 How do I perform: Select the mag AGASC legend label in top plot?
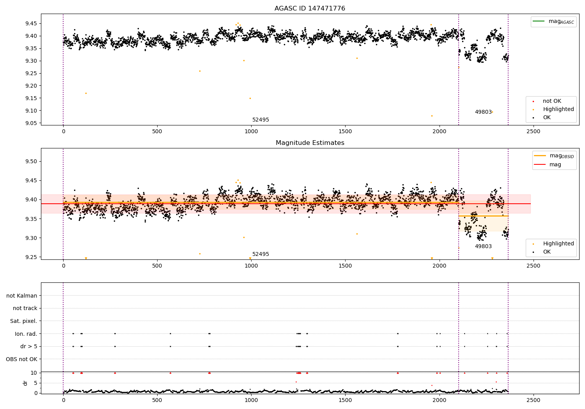tap(561, 21)
